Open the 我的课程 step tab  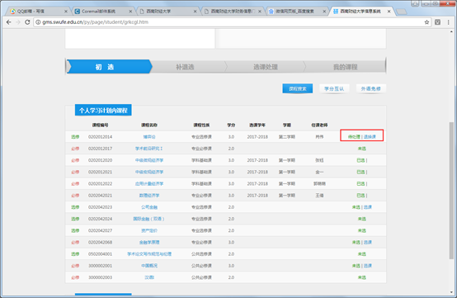346,67
